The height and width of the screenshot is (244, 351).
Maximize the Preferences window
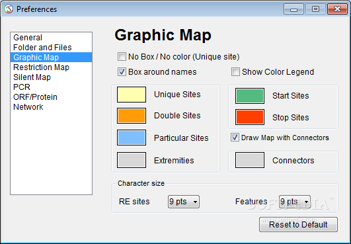tap(315, 9)
